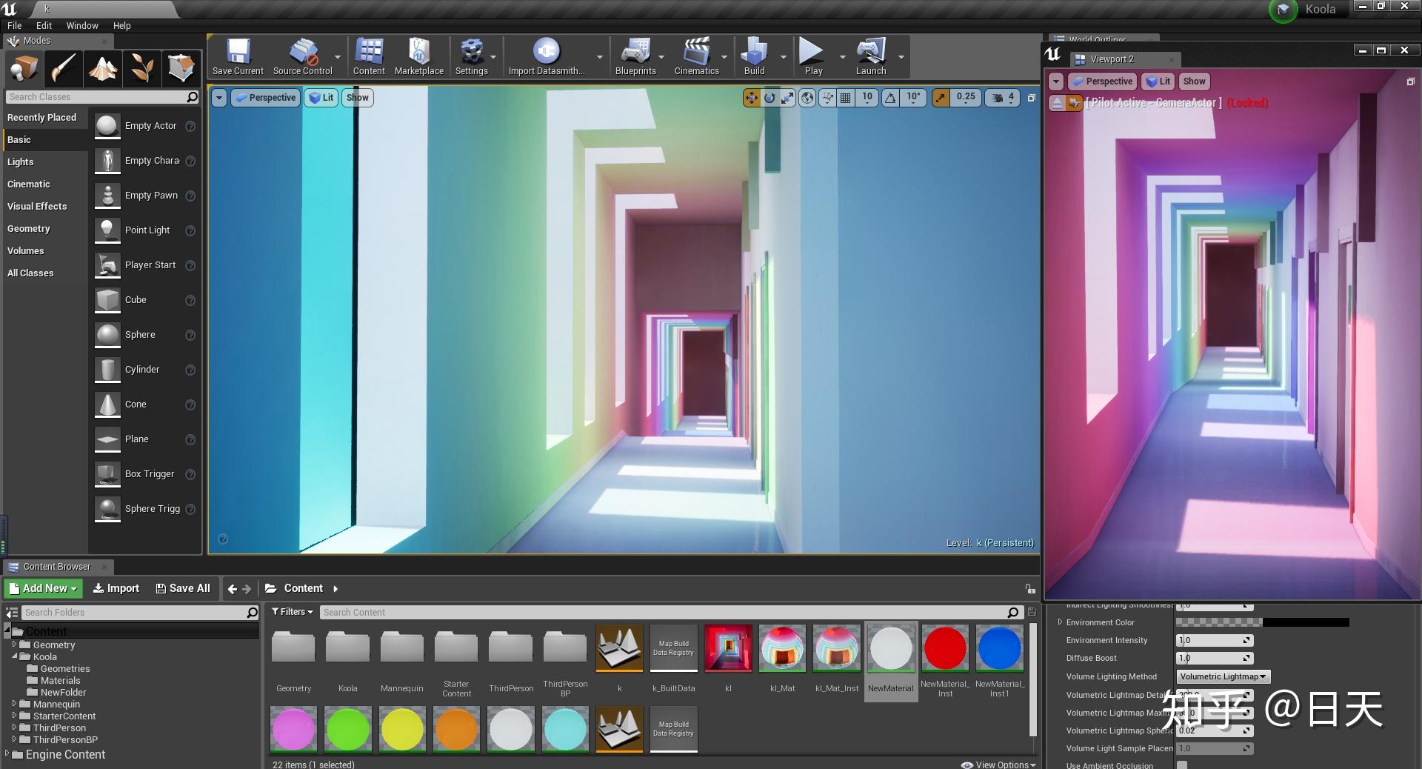Viewport: 1422px width, 769px height.
Task: Click the camera speed icon in main viewport
Action: tap(998, 98)
